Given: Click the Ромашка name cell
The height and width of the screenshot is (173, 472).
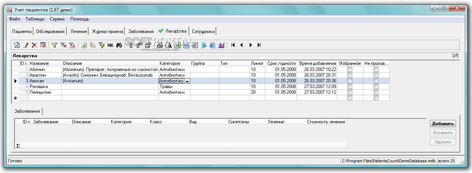Looking at the screenshot, I should click(45, 86).
